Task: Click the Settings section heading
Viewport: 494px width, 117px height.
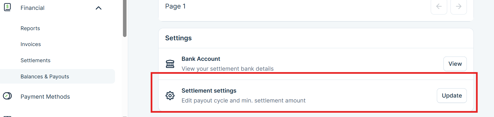Action: (178, 38)
